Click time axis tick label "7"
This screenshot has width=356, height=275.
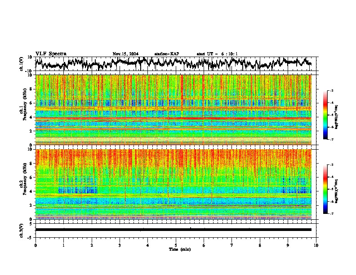click(x=232, y=245)
